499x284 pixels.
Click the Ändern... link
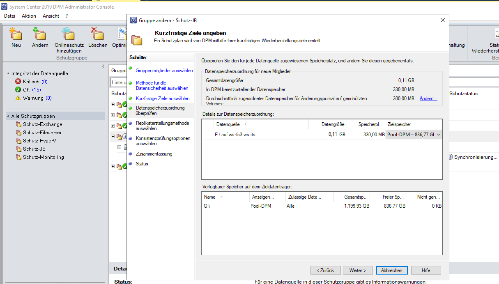[428, 98]
